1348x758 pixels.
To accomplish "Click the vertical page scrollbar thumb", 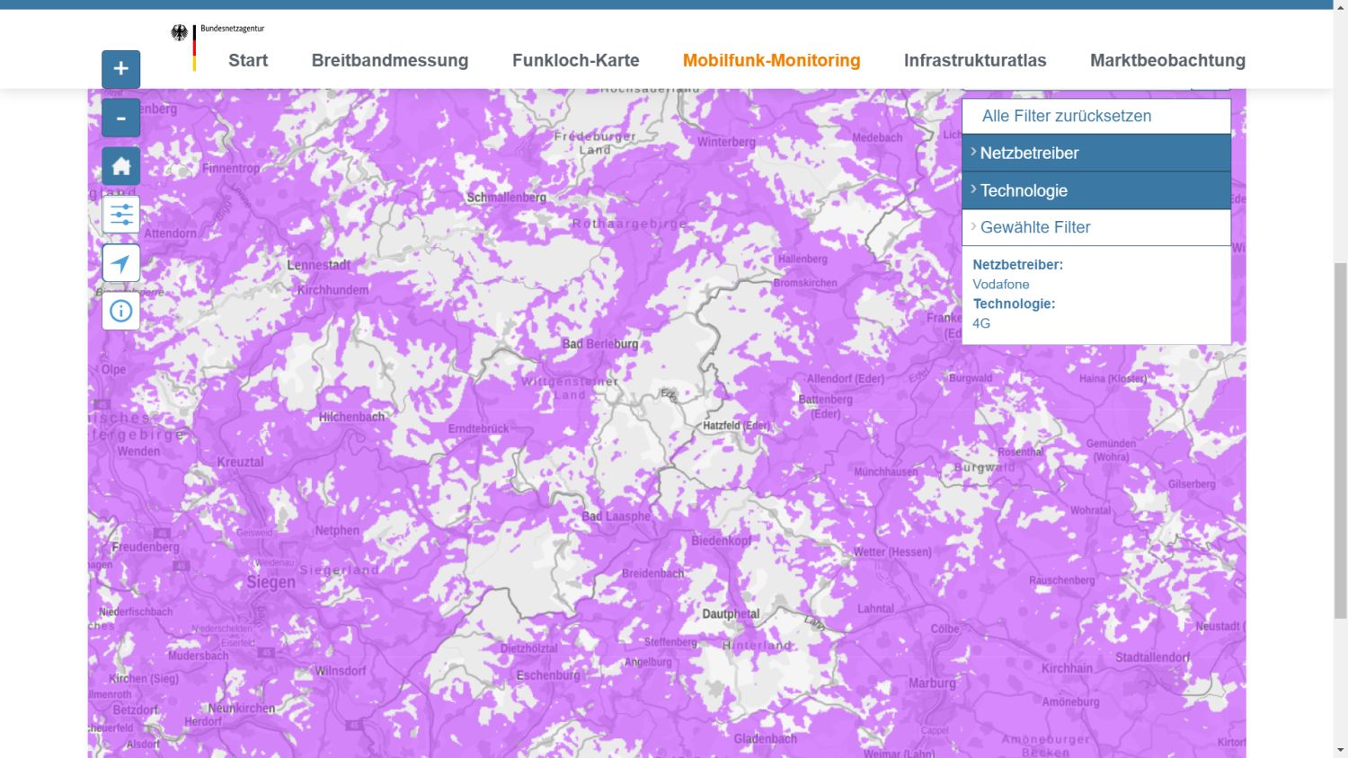I will click(1340, 440).
